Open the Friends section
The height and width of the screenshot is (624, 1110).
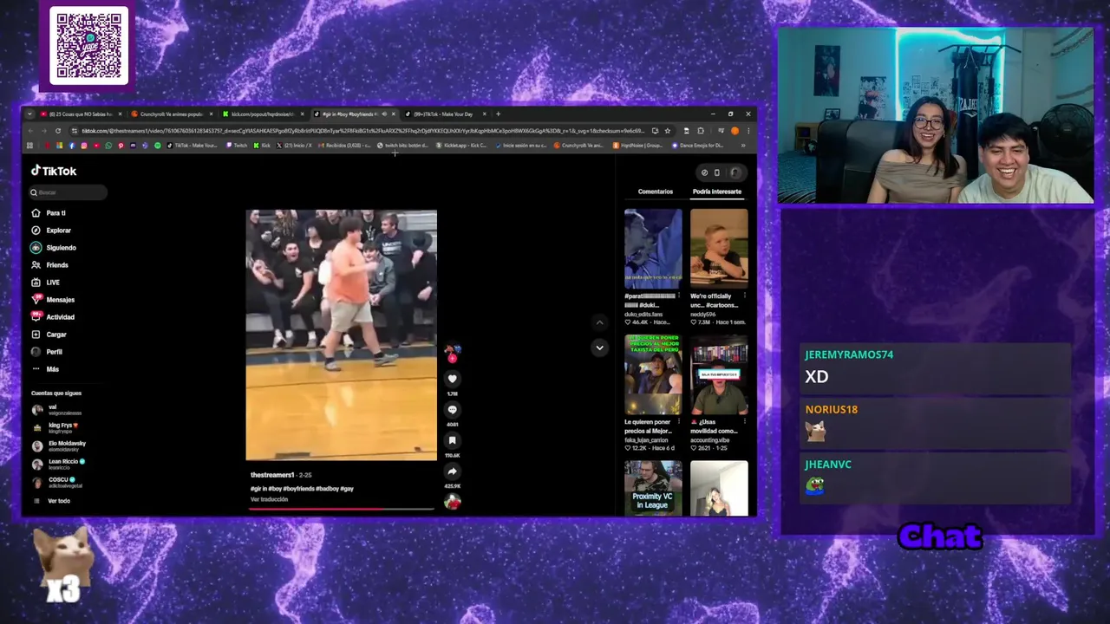(x=49, y=265)
